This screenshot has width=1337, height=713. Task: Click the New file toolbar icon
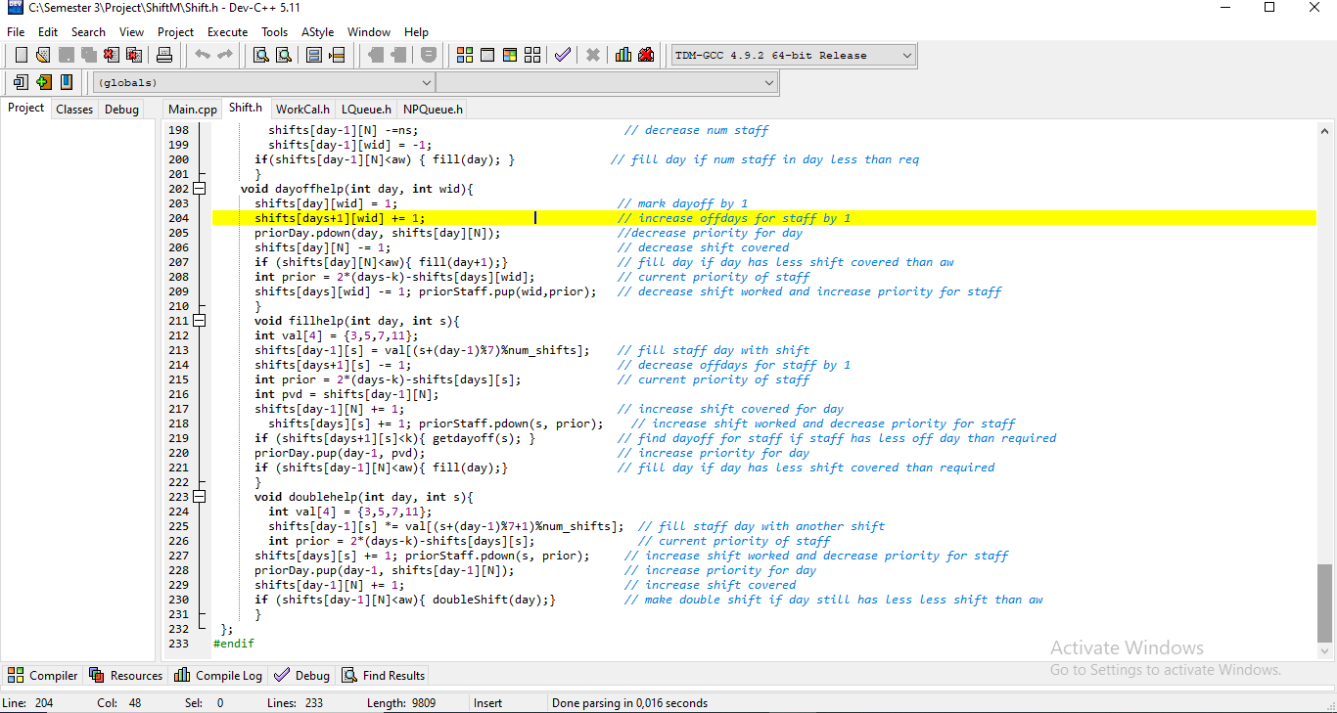click(x=21, y=56)
